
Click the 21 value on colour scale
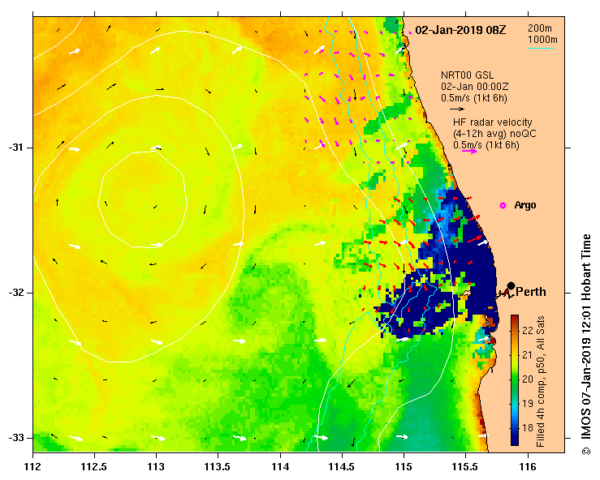pos(528,355)
